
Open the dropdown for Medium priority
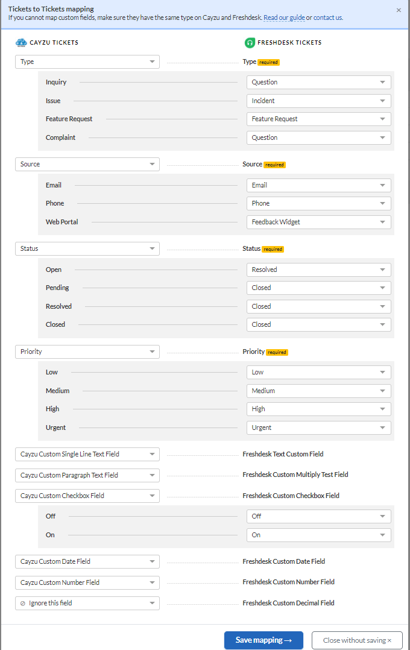(x=319, y=391)
